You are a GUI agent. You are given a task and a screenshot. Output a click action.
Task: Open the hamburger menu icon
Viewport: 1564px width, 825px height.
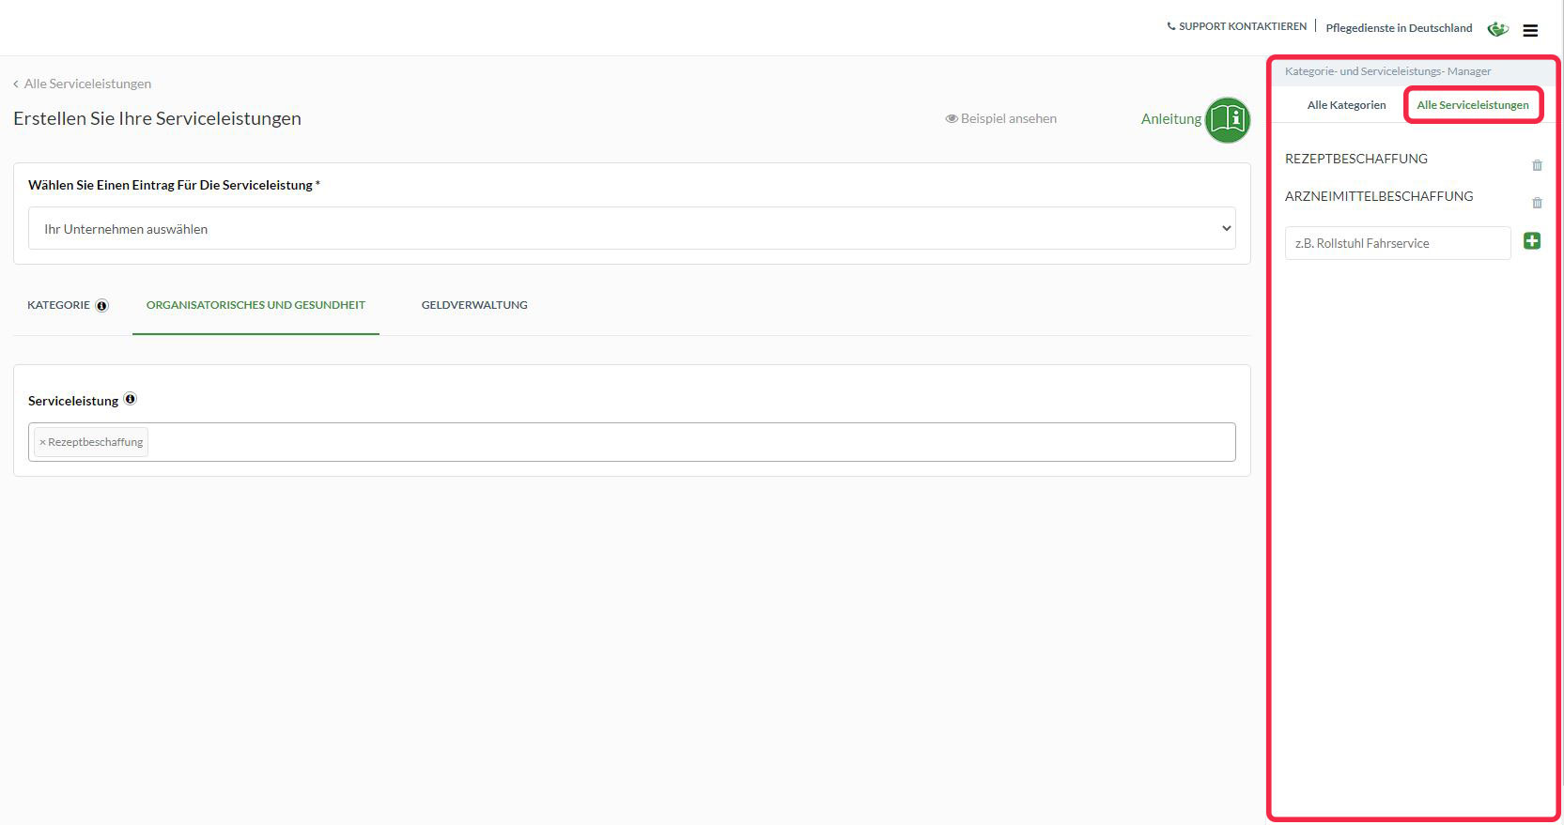click(1530, 30)
